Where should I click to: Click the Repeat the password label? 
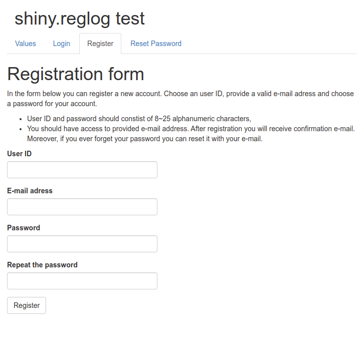click(x=42, y=265)
